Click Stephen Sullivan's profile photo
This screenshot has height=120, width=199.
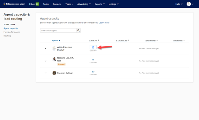coord(54,73)
